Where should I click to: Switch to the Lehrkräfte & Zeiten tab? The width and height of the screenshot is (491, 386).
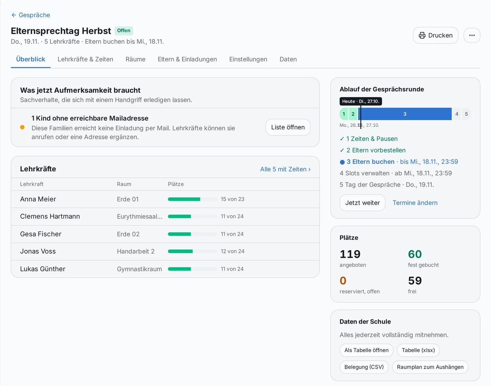85,59
